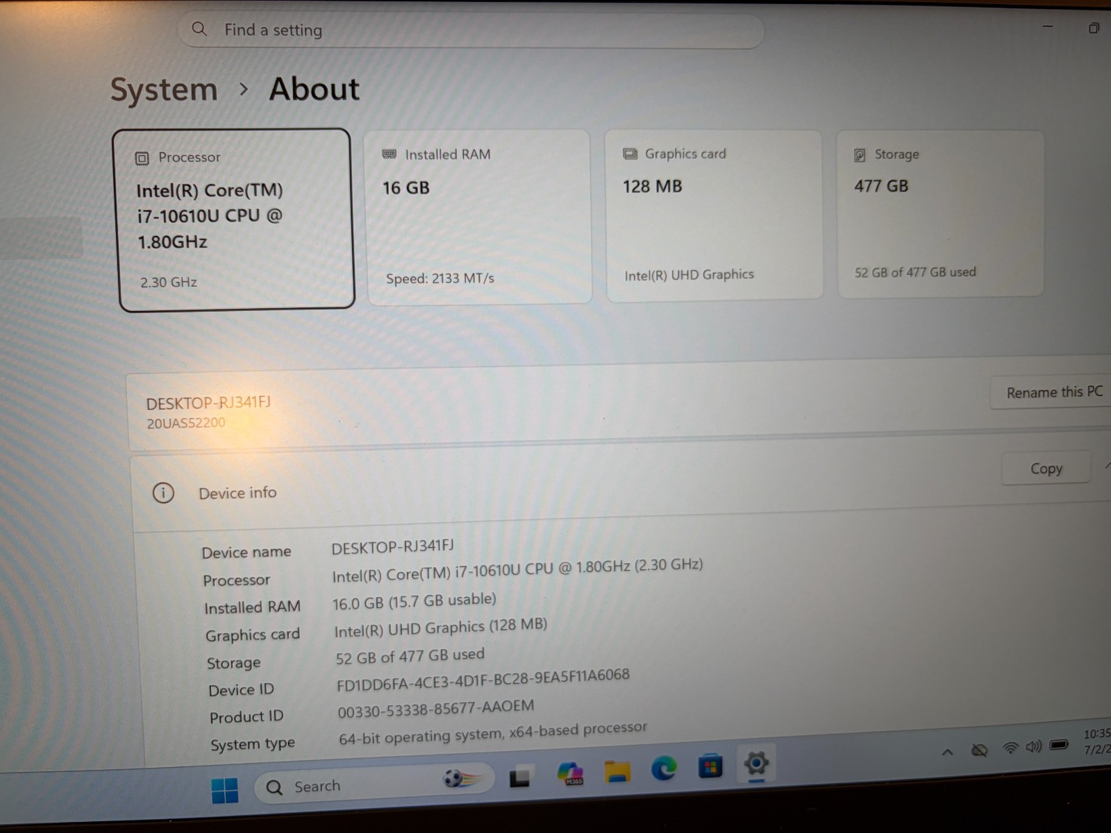Image resolution: width=1111 pixels, height=833 pixels.
Task: Click the Storage drive icon
Action: coord(860,155)
